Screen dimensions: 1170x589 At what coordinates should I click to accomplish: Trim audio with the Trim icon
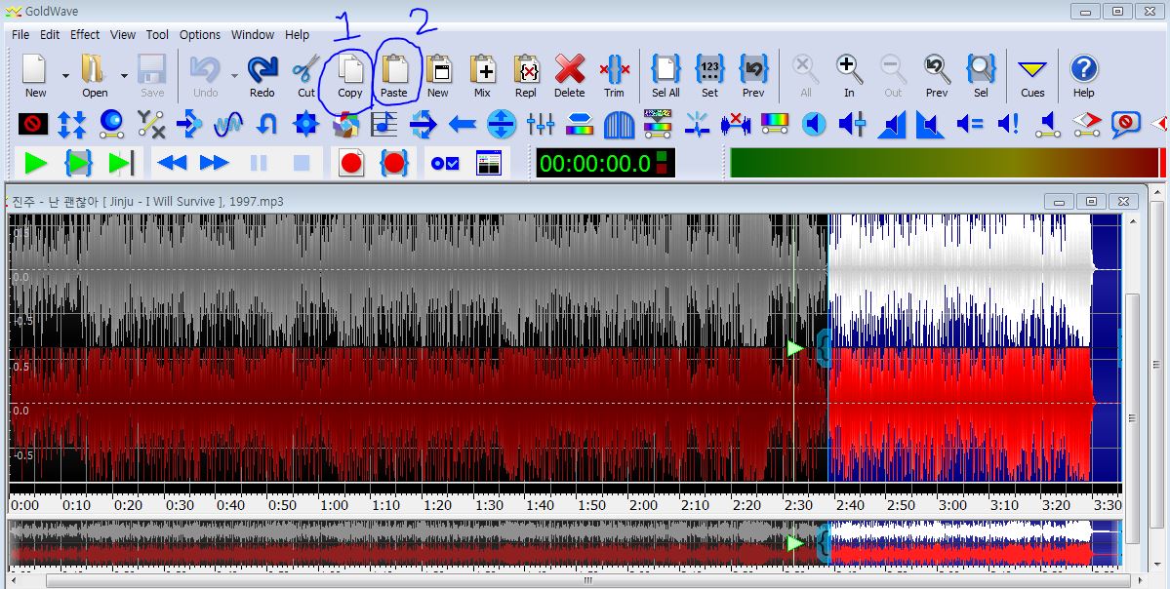(x=614, y=68)
